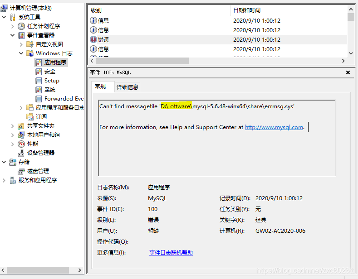This screenshot has width=358, height=279.
Task: Click the 记录时间 value 2020/9/10 1:00:12
Action: click(279, 198)
